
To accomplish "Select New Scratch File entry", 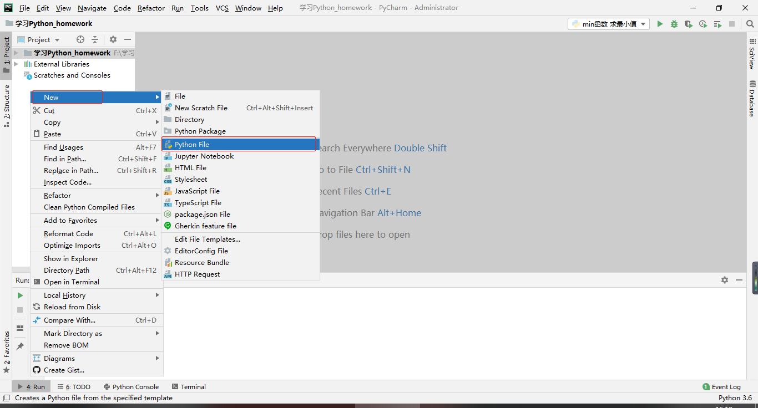I will 240,108.
